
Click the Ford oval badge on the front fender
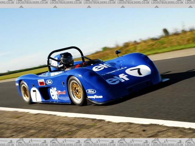pyautogui.click(x=91, y=91)
